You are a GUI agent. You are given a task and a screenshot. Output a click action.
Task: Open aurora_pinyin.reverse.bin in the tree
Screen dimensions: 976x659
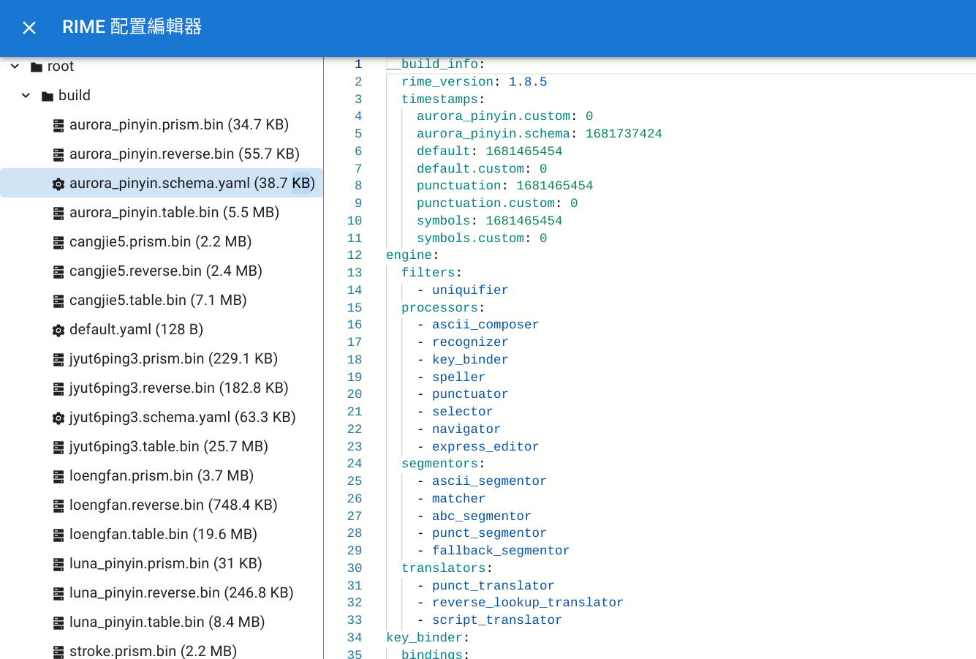point(184,154)
